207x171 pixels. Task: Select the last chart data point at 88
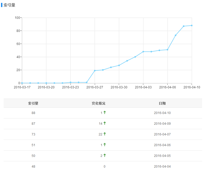(x=192, y=25)
